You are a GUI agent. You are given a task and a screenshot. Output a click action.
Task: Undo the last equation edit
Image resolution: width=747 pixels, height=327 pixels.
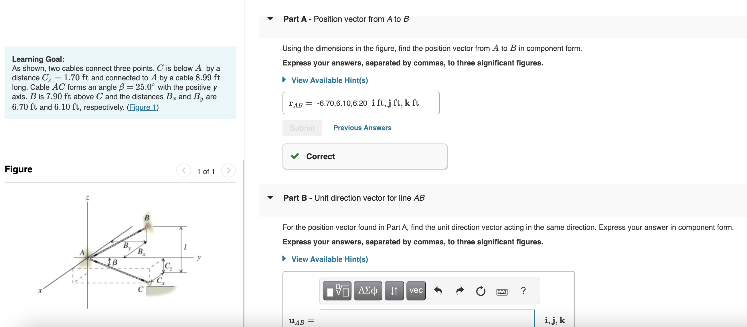(x=438, y=291)
